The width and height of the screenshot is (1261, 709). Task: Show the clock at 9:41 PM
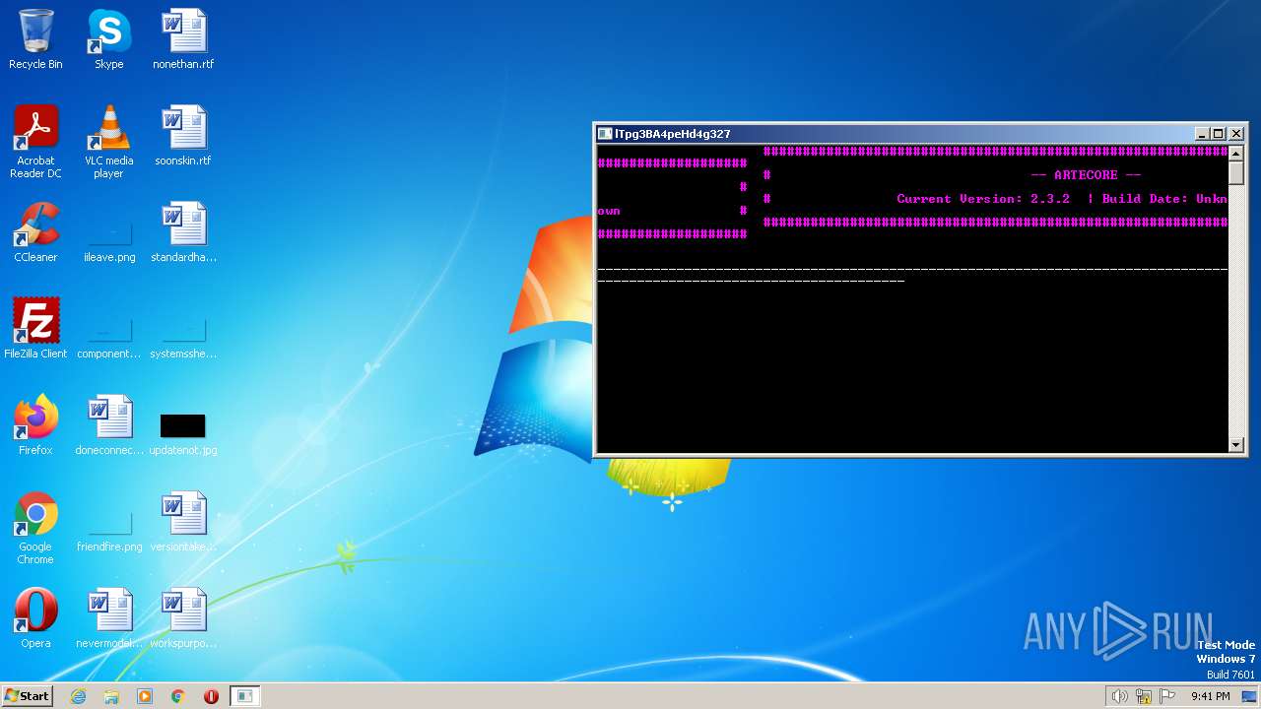pos(1210,696)
